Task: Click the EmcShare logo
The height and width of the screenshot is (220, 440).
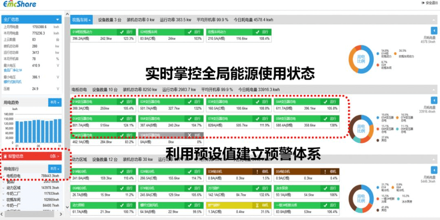Action: click(20, 4)
